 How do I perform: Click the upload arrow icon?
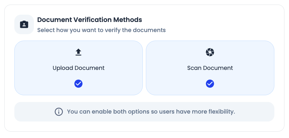78,53
